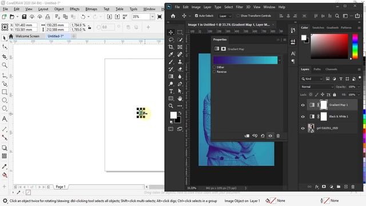Toggle layer visibility eye in Properties panel

click(x=270, y=136)
